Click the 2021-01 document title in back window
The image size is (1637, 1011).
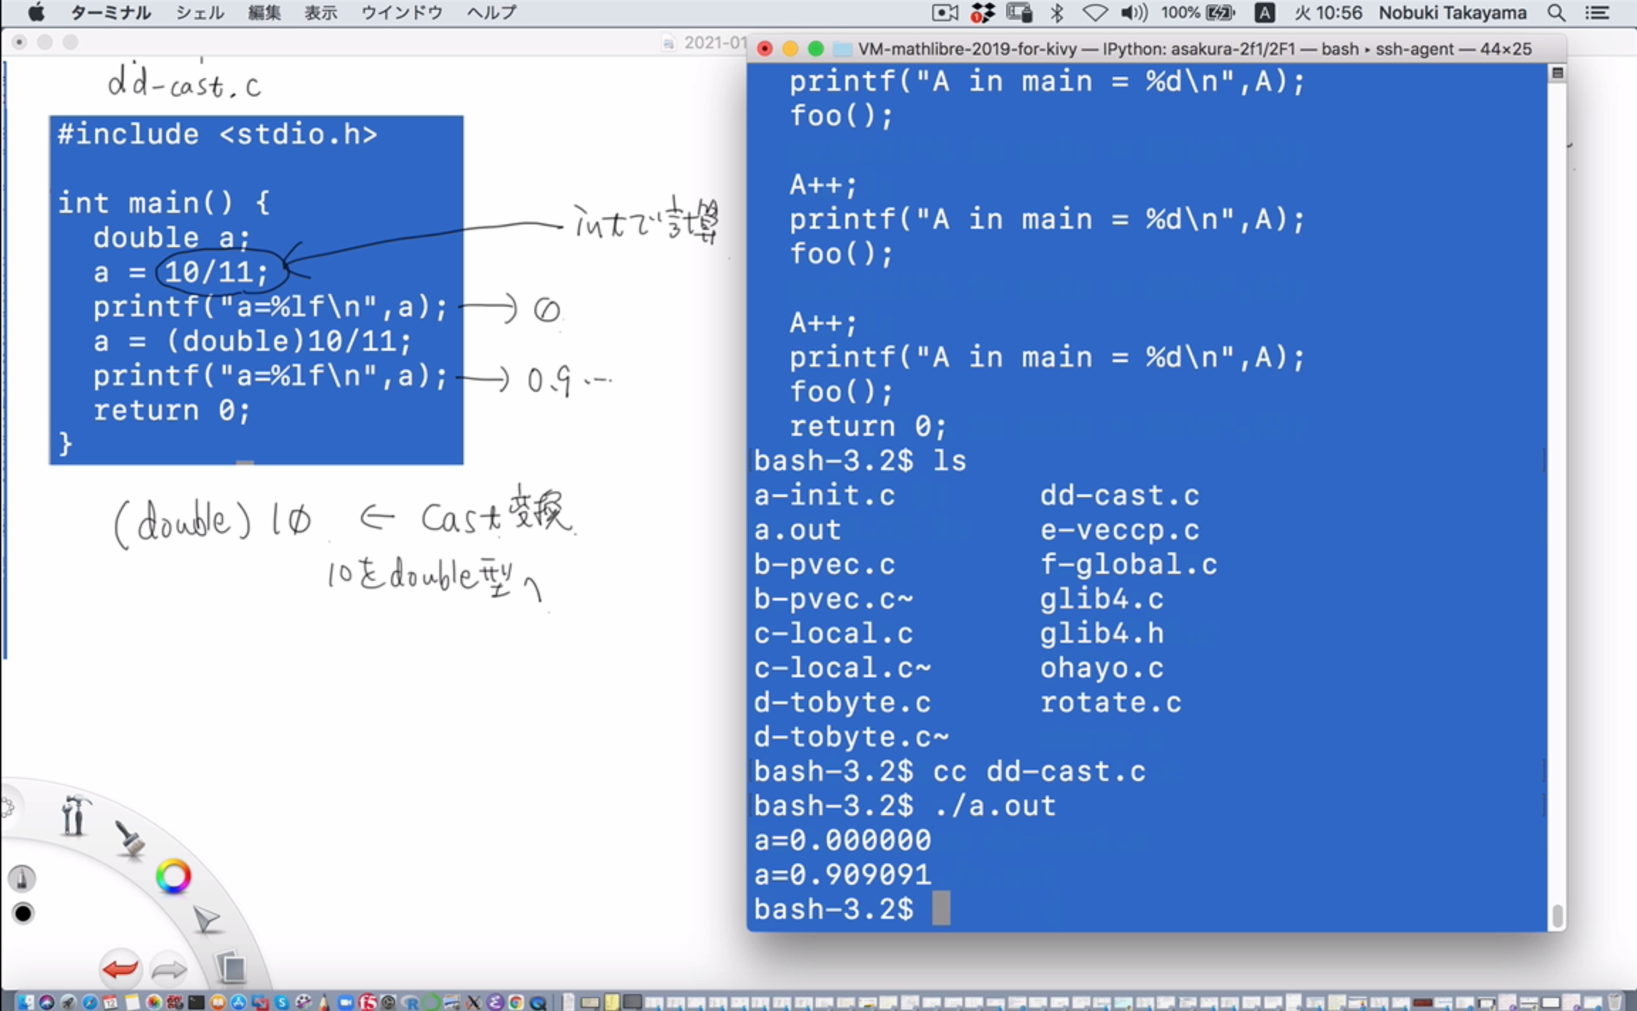[714, 43]
